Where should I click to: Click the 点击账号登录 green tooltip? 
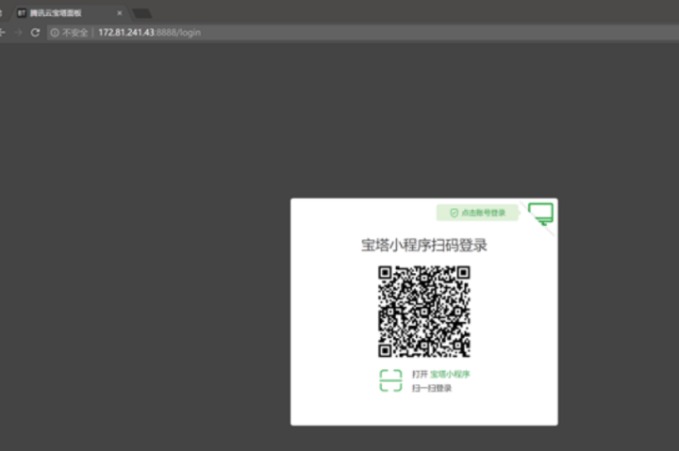pyautogui.click(x=477, y=213)
